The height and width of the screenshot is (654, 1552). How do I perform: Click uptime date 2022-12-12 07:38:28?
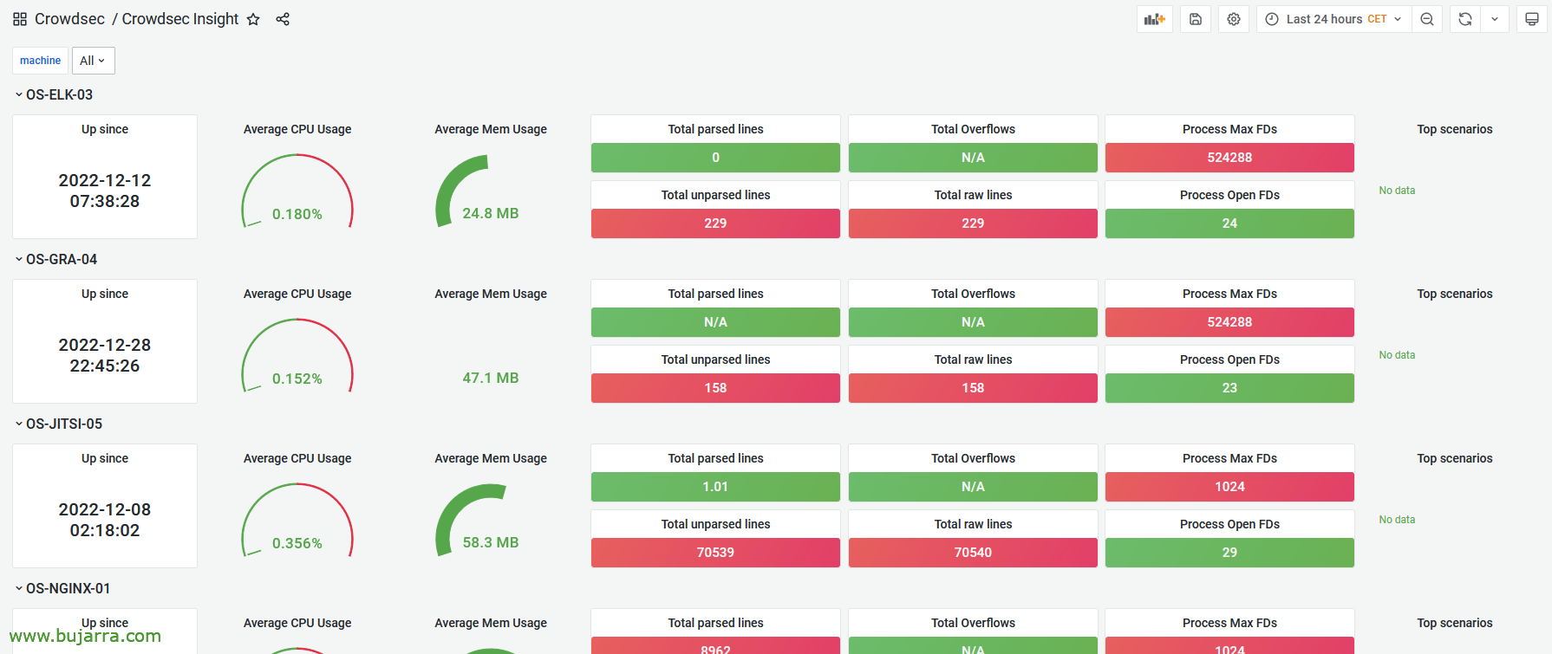(x=105, y=191)
